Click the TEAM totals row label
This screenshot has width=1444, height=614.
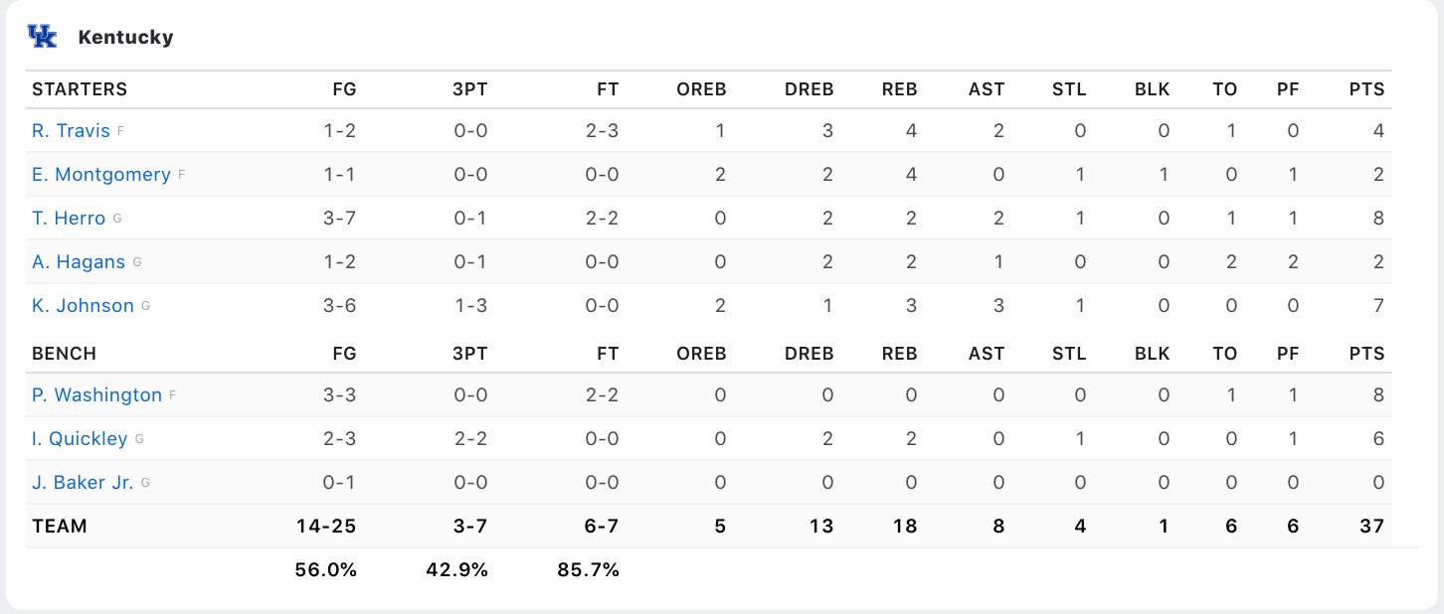(x=60, y=527)
